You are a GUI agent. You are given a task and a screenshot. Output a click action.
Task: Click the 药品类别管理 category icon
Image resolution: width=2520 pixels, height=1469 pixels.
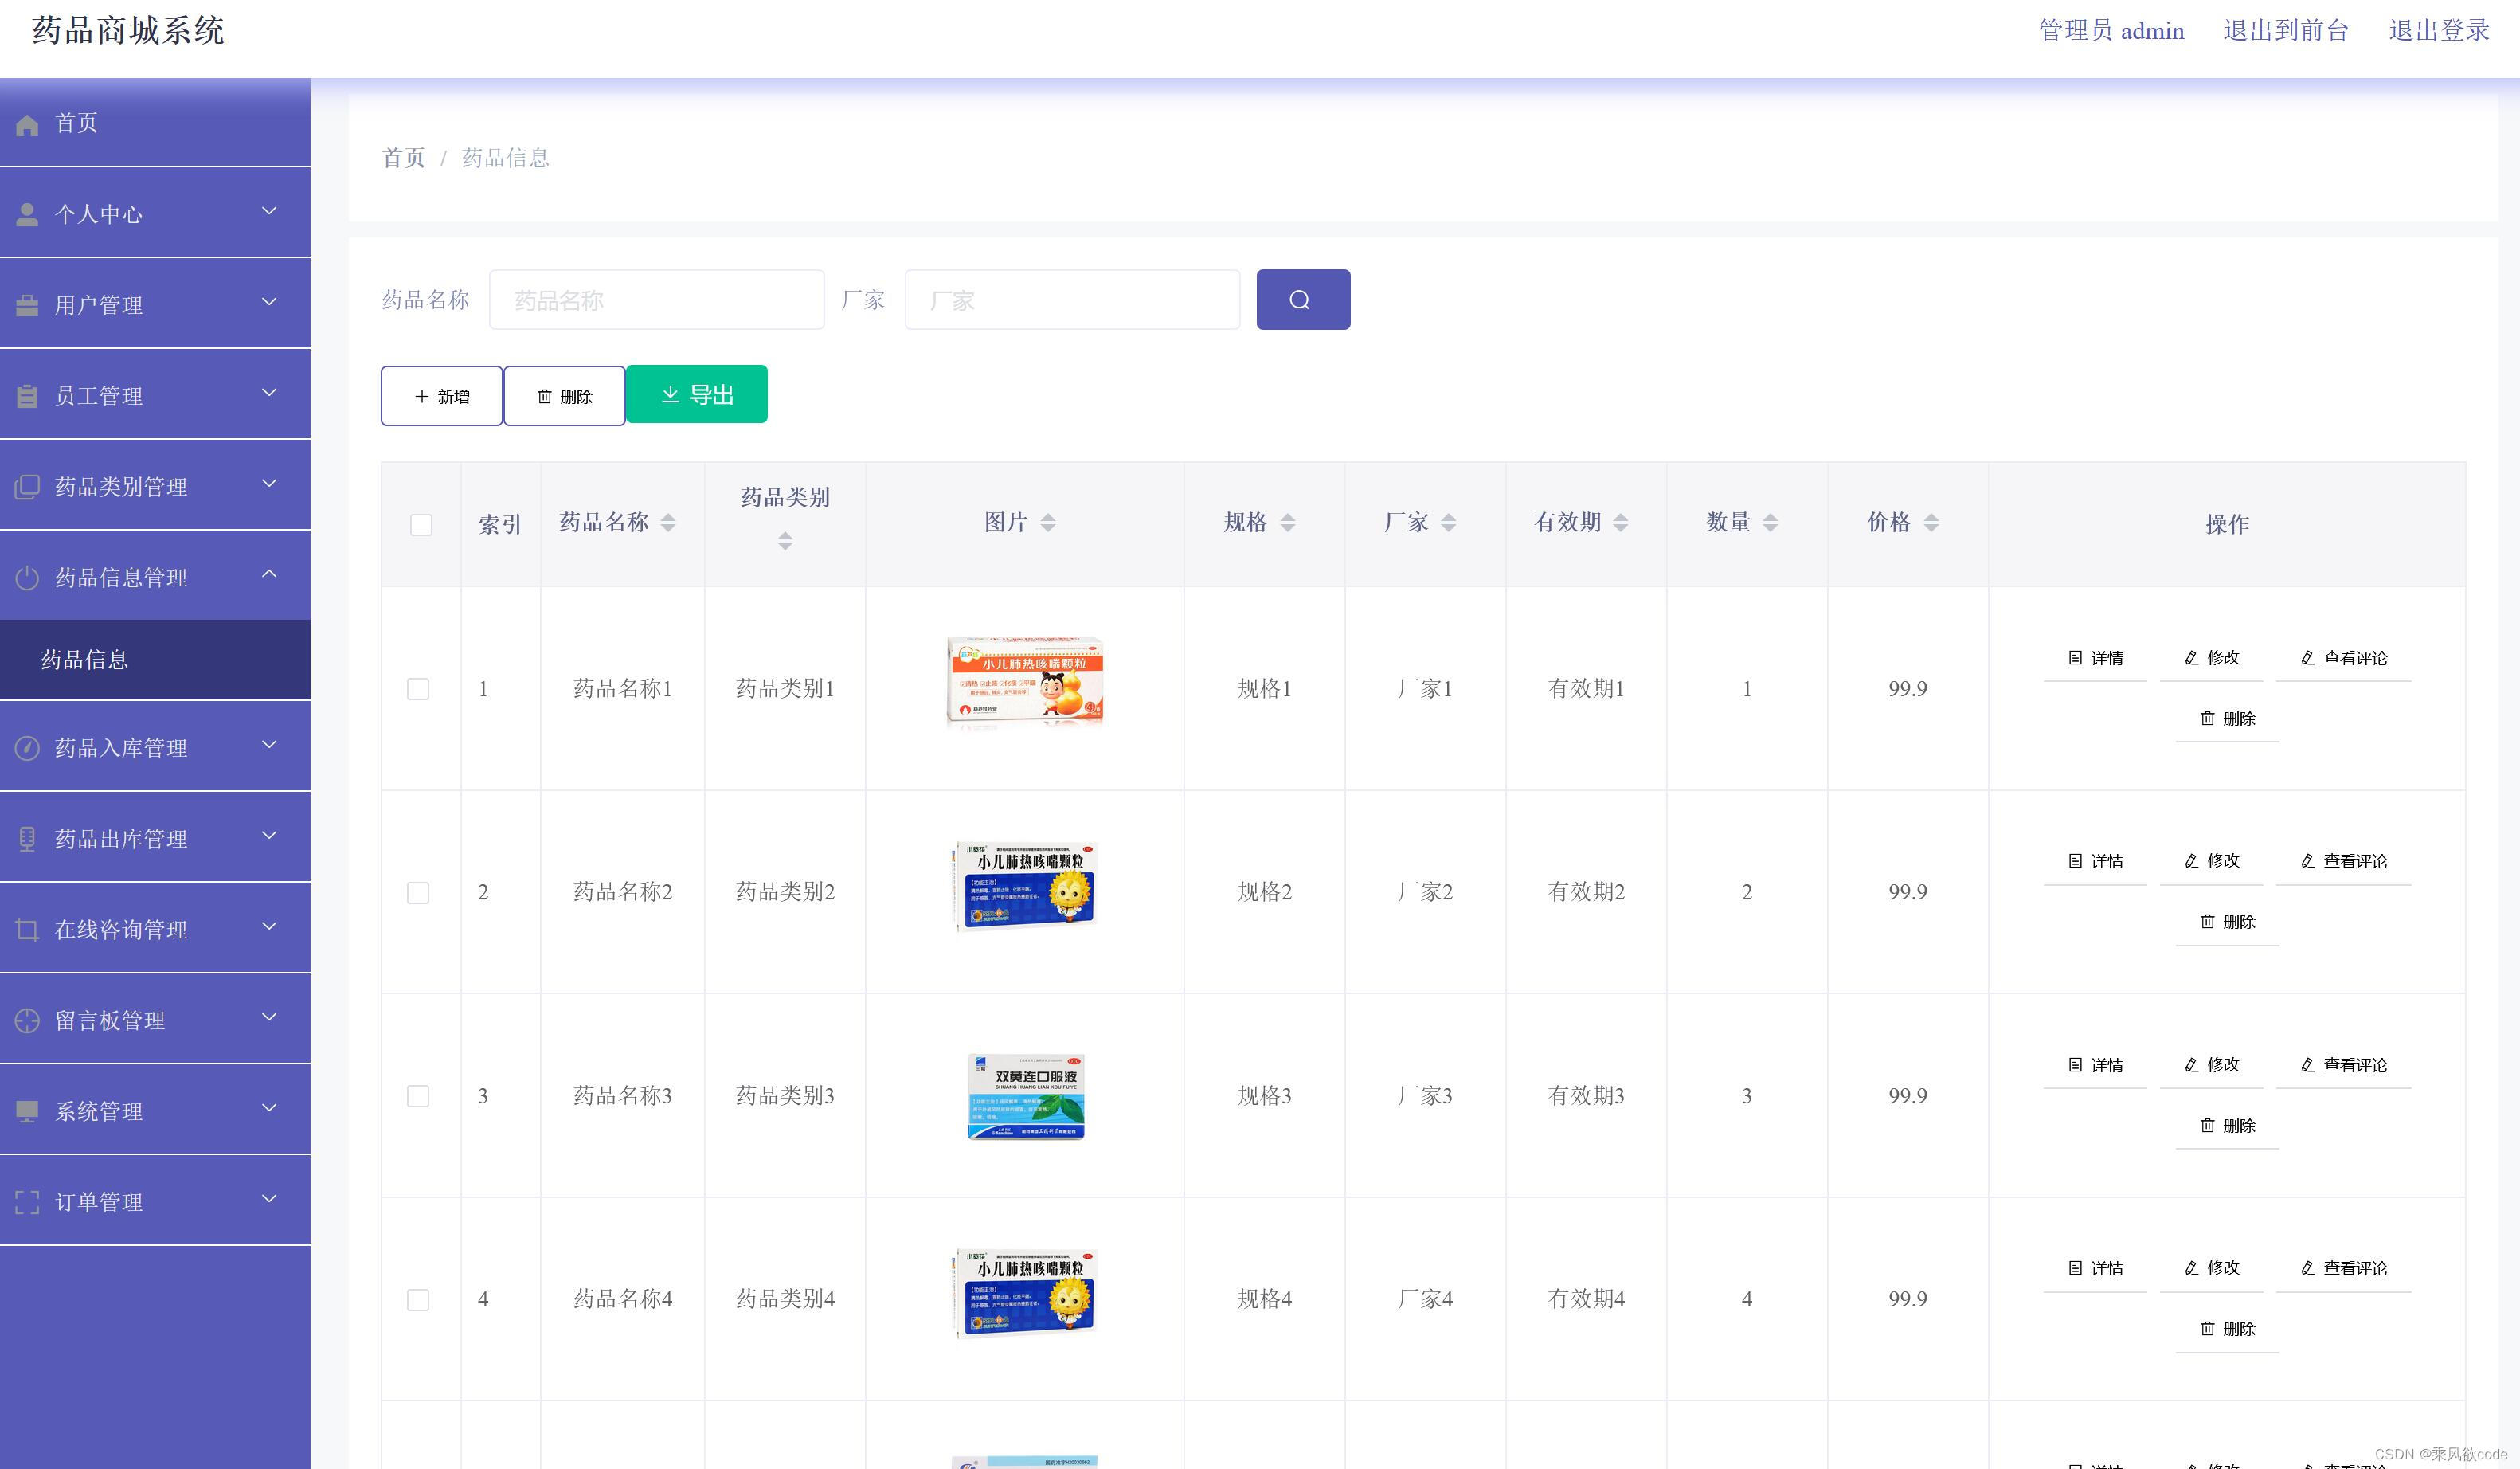click(27, 485)
